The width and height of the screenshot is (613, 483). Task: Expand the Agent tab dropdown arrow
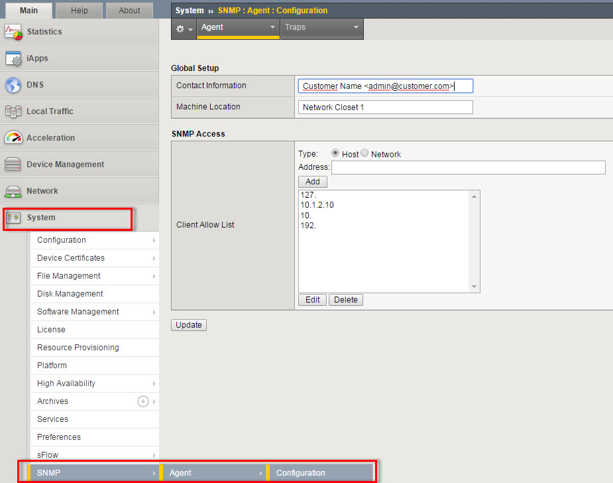pos(272,28)
